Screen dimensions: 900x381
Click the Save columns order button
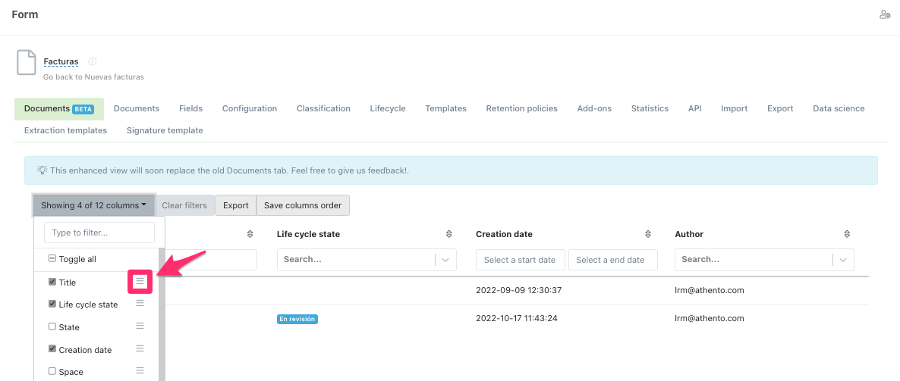pyautogui.click(x=303, y=205)
